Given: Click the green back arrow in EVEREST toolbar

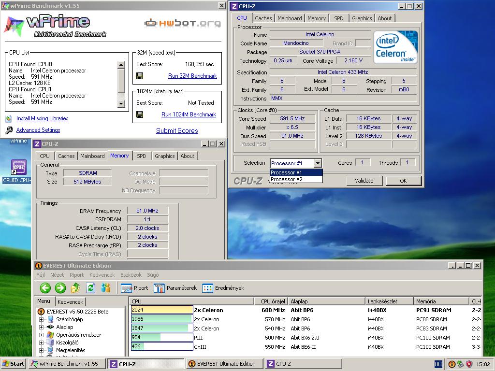Looking at the screenshot, I should pos(45,288).
